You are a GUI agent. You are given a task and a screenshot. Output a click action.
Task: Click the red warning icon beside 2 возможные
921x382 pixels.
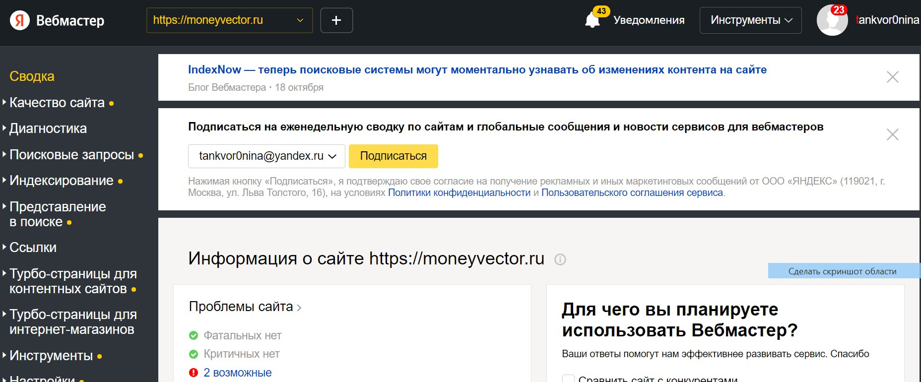(194, 373)
